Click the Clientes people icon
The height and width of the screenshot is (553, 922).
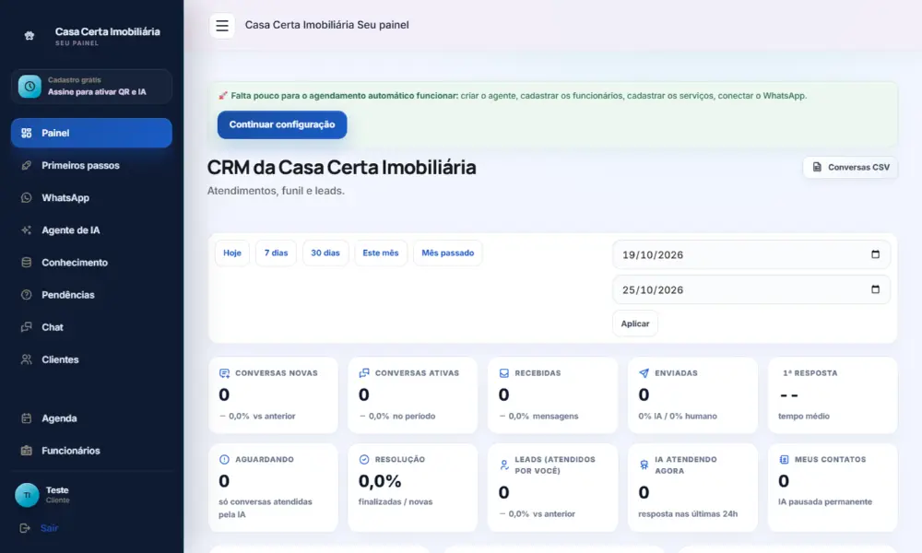click(27, 359)
